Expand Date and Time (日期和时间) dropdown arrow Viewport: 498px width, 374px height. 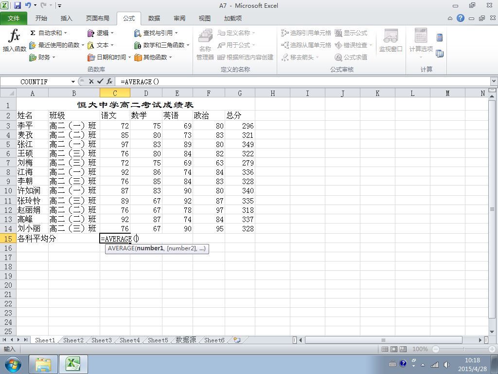(129, 57)
